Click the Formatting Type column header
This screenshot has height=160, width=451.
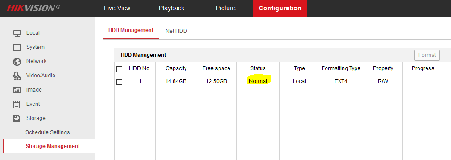[x=341, y=68]
